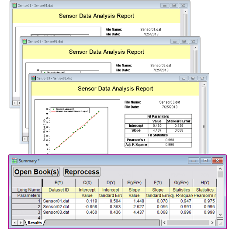Click the Dataset ID long name cell
Image resolution: width=239 pixels, height=230 pixels.
59,190
